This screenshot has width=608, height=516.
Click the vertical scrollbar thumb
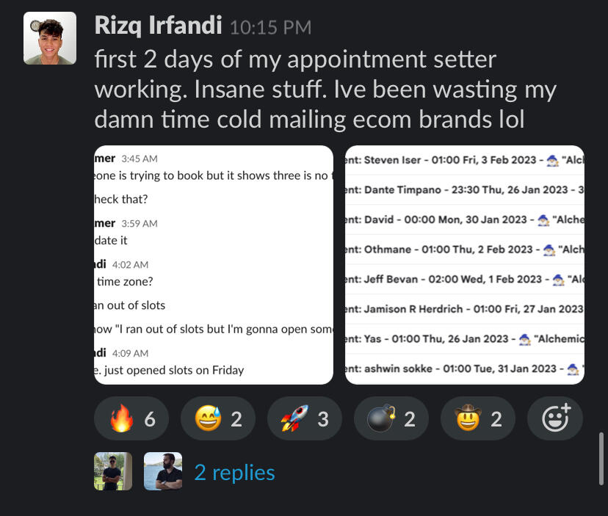pos(602,458)
